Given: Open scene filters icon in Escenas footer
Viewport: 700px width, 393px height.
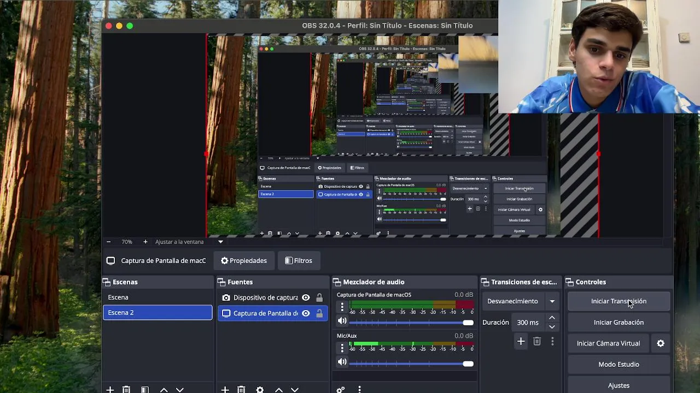Looking at the screenshot, I should 145,389.
